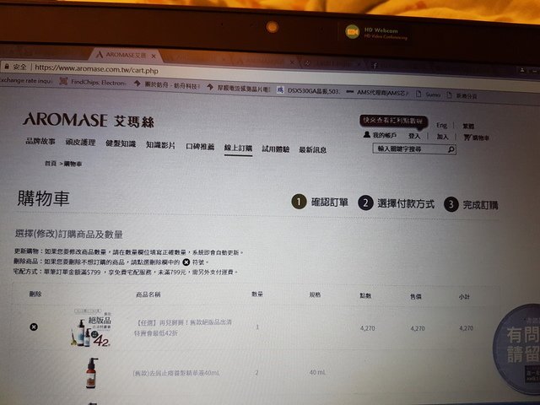
Task: Click the Eng language link
Action: pos(441,125)
